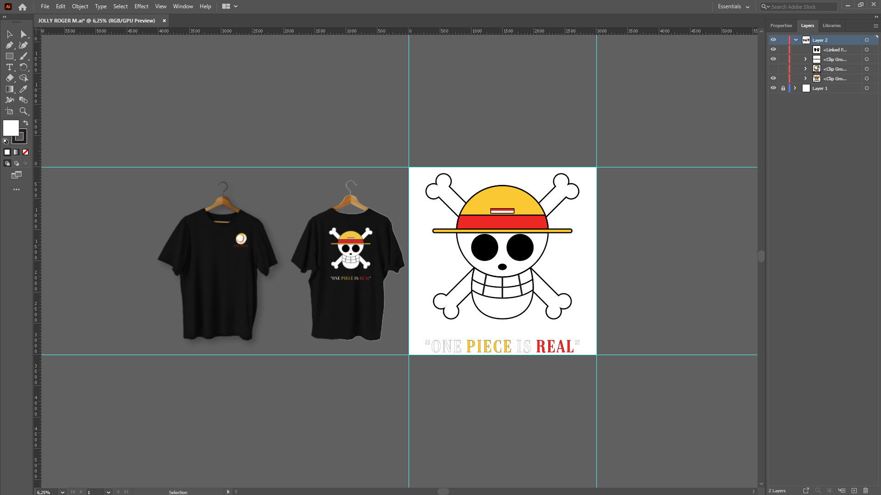The height and width of the screenshot is (495, 881).
Task: Activate the Zoom tool
Action: [23, 111]
